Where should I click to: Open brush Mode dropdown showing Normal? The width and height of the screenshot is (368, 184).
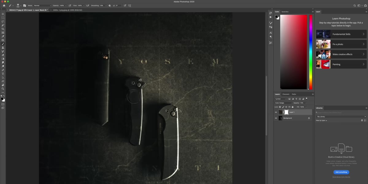click(42, 6)
